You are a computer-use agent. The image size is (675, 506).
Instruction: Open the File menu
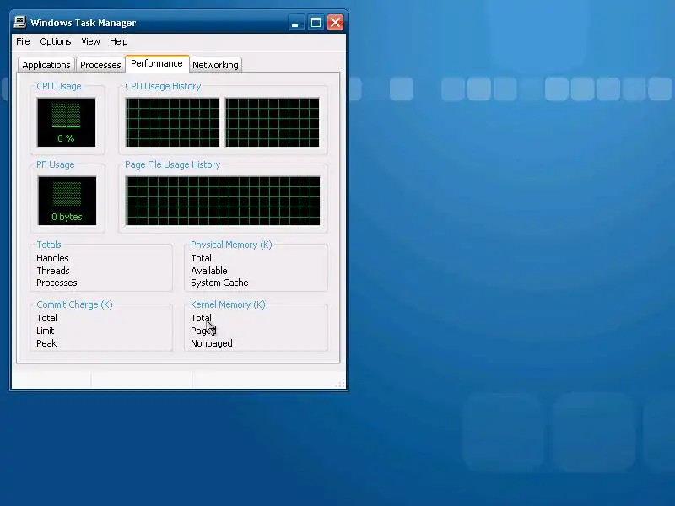pos(23,41)
